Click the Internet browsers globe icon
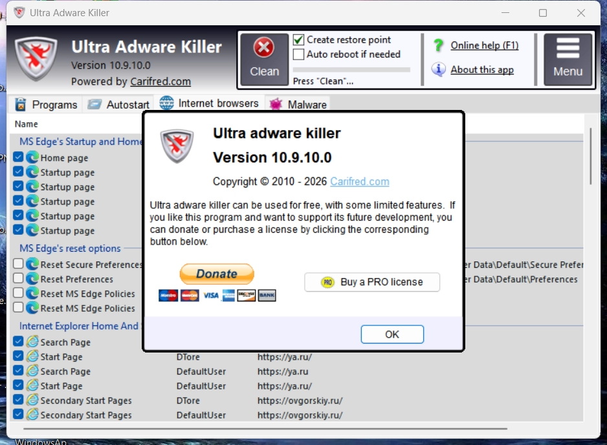Viewport: 607px width, 445px height. tap(167, 103)
